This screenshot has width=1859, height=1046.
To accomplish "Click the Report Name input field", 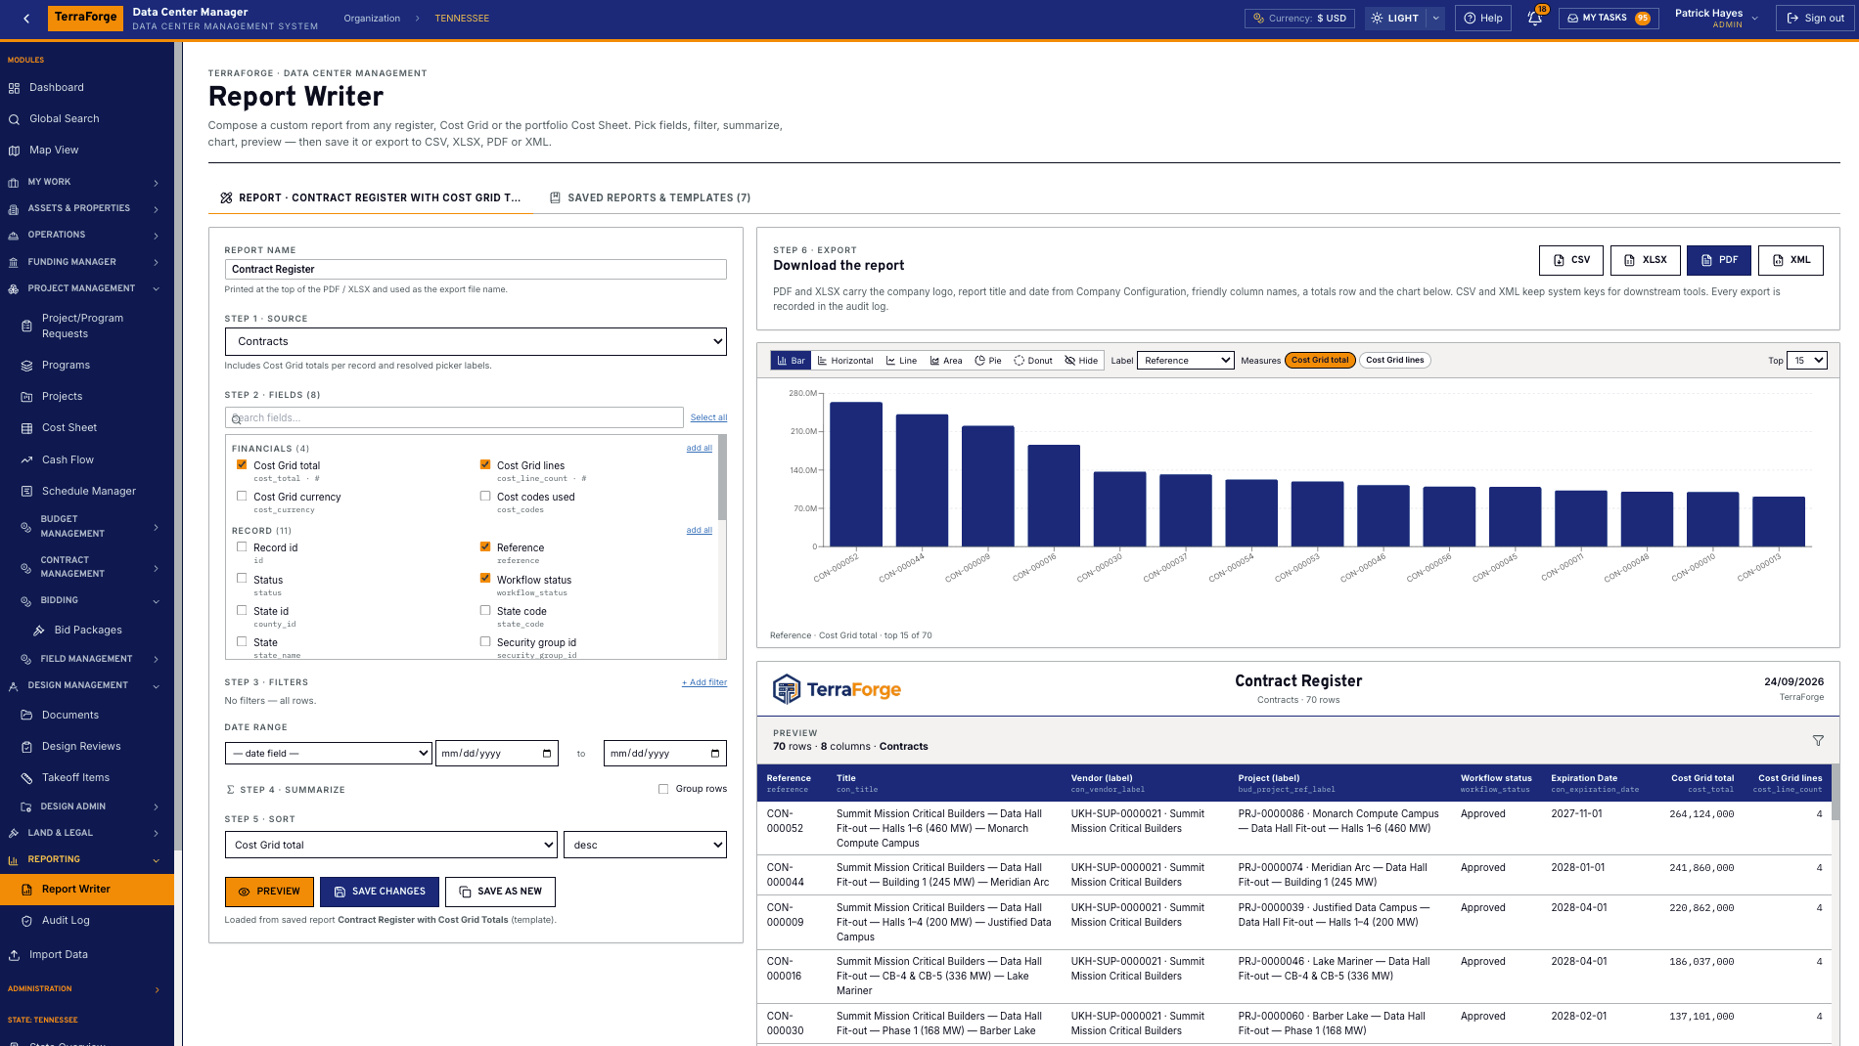I will [476, 269].
